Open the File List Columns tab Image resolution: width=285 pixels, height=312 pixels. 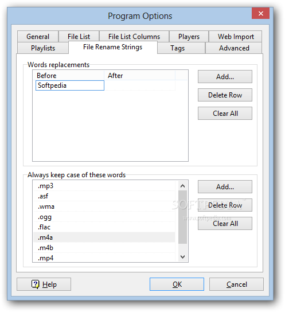click(134, 36)
